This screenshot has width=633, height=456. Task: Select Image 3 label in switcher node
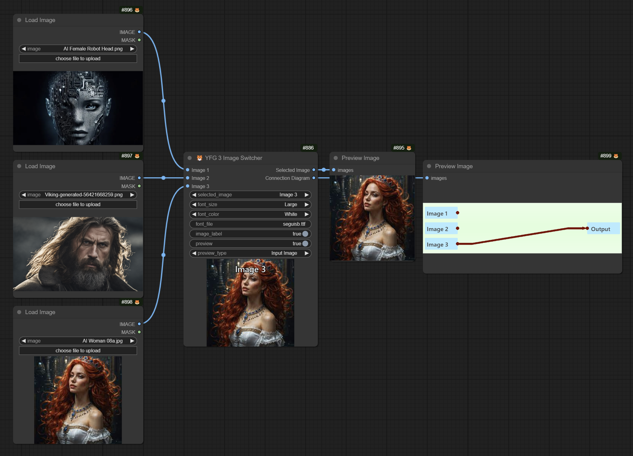pyautogui.click(x=200, y=186)
